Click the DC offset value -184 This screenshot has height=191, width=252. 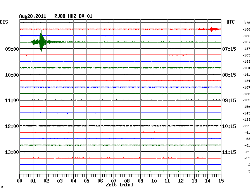(246, 81)
